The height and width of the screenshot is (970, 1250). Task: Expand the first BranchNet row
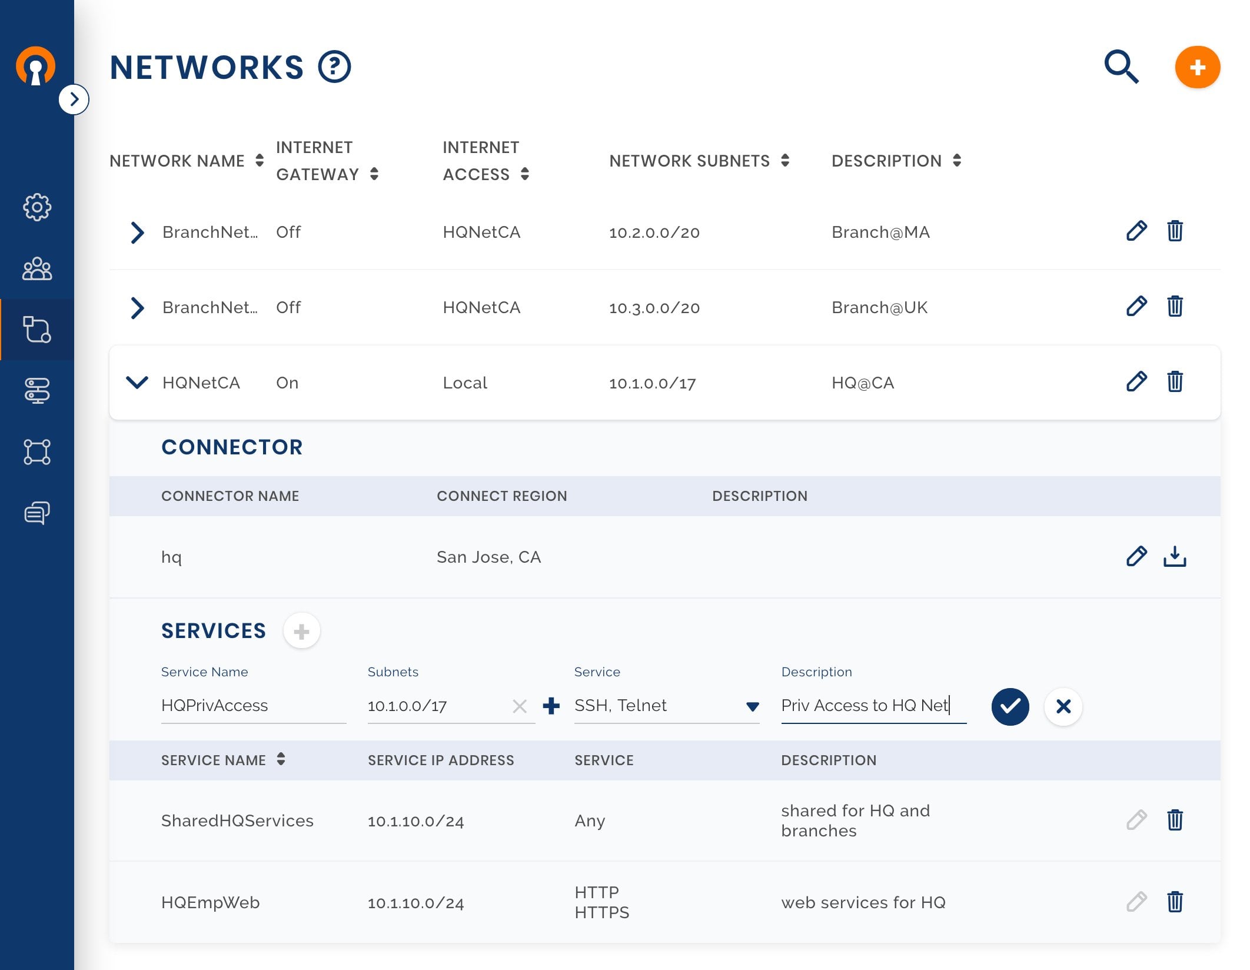[137, 232]
